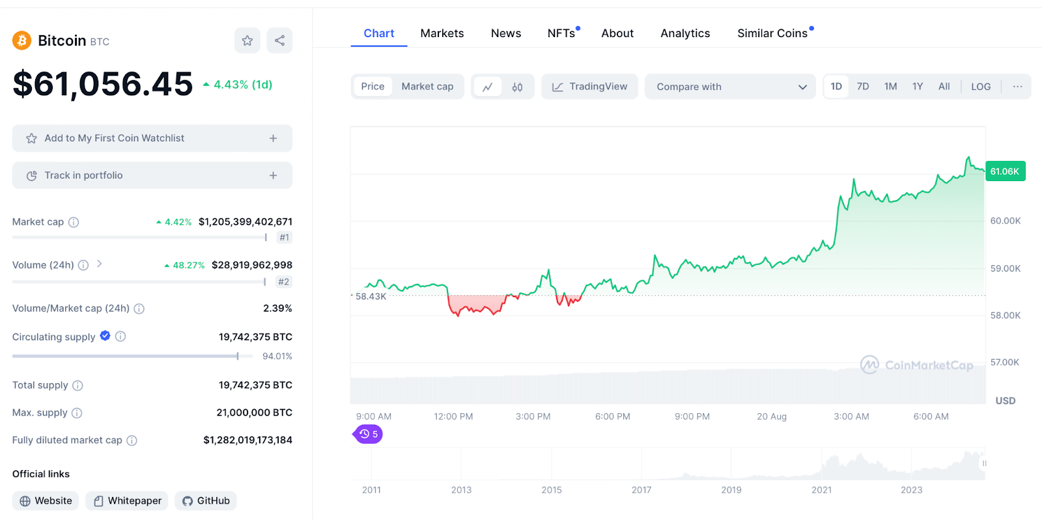Click the Official links heading

tap(41, 474)
